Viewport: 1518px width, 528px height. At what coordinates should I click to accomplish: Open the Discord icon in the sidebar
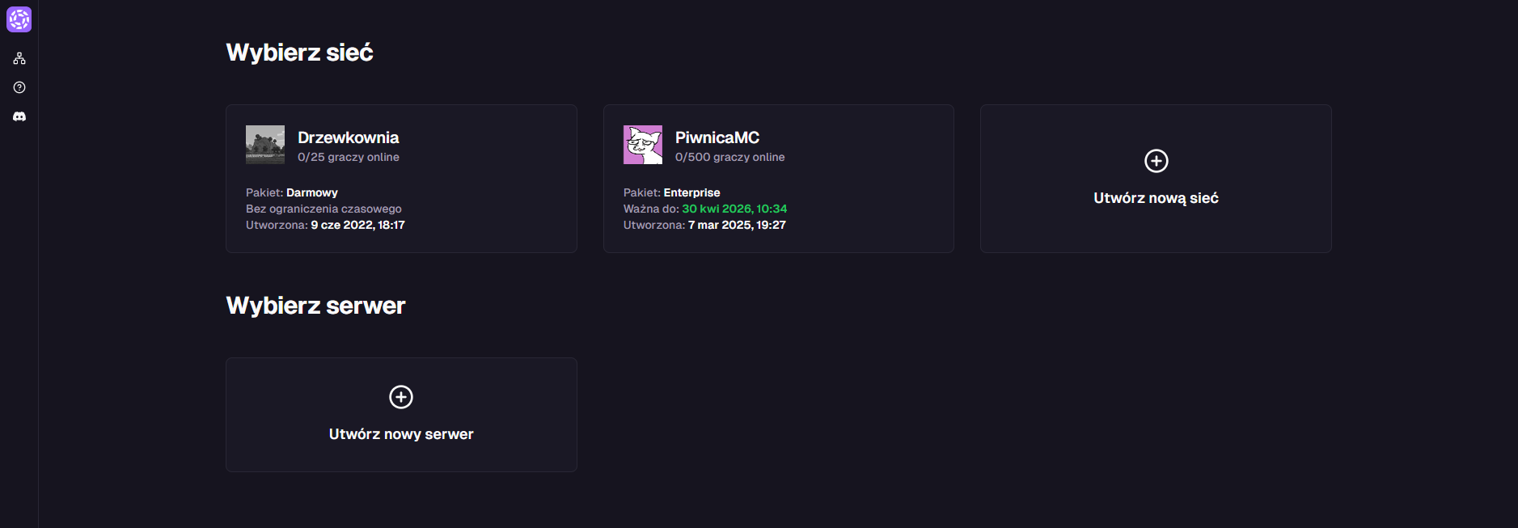point(19,116)
